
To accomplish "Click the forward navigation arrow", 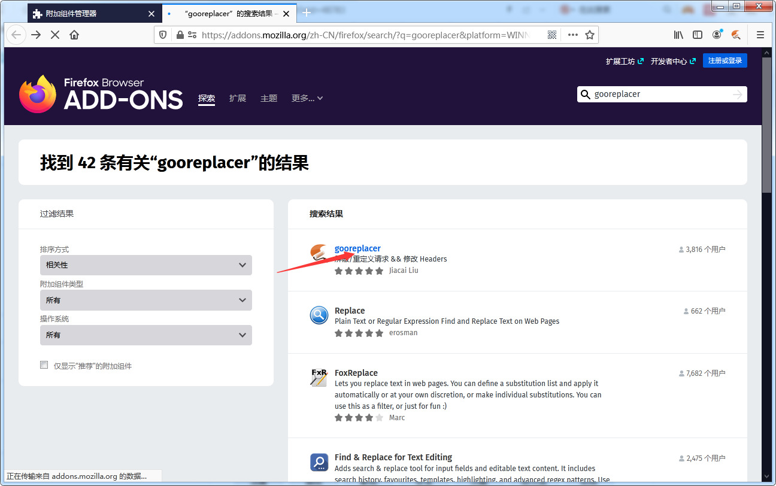I will click(x=36, y=35).
